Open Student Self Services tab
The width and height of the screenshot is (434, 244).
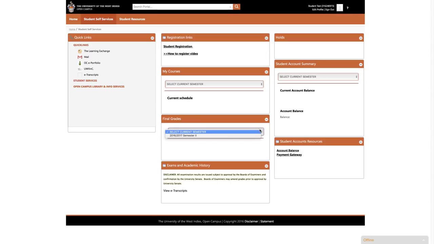click(x=98, y=19)
